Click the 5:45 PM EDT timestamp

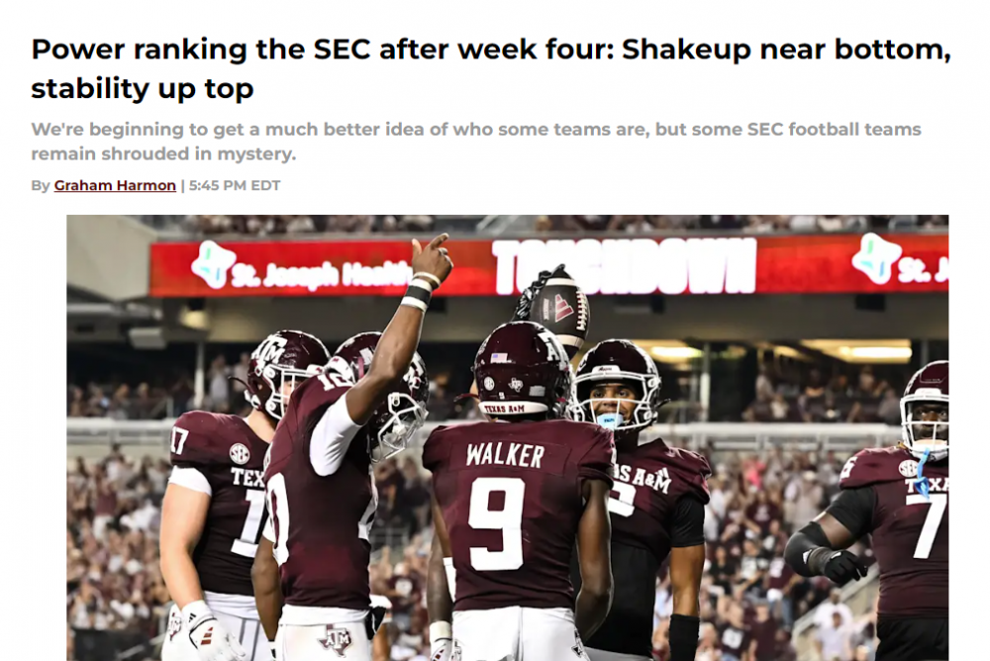[235, 186]
